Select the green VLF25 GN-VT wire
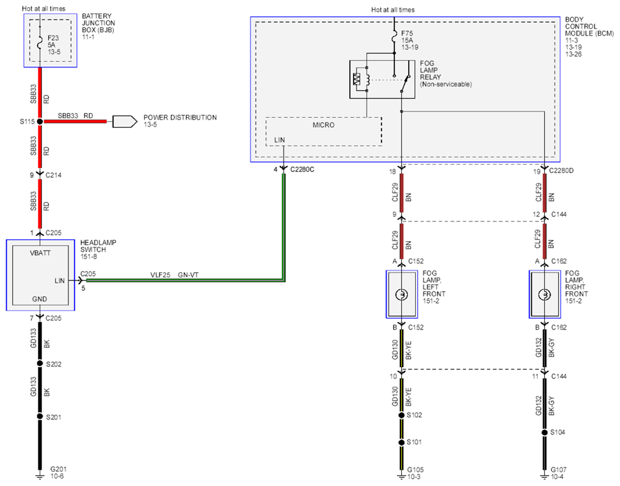Image resolution: width=620 pixels, height=486 pixels. (x=186, y=281)
